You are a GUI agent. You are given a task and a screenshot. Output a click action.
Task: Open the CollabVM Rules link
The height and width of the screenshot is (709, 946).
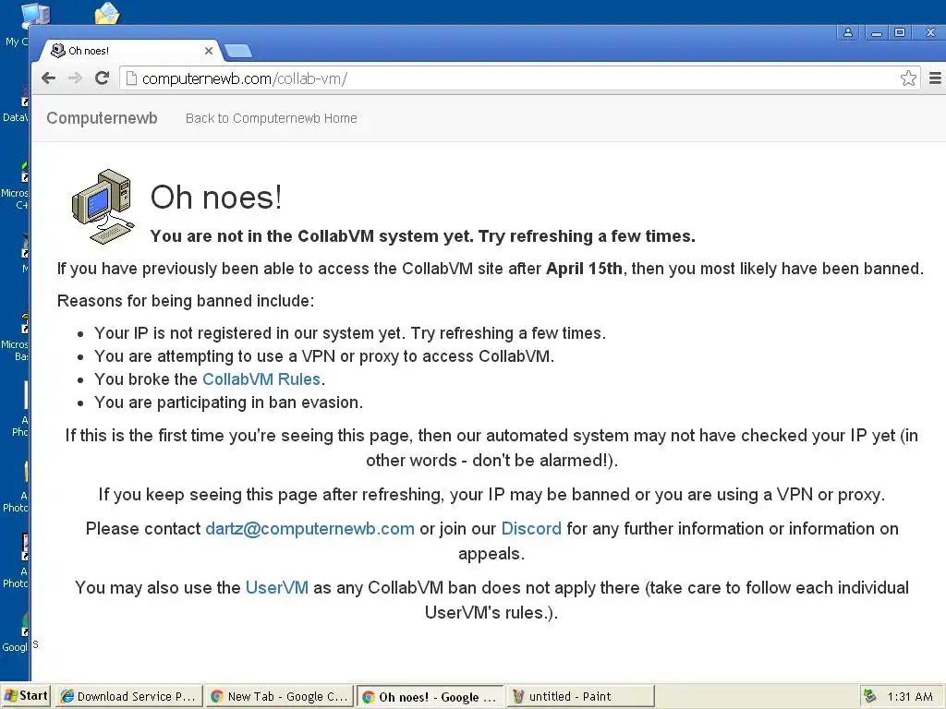(x=261, y=379)
